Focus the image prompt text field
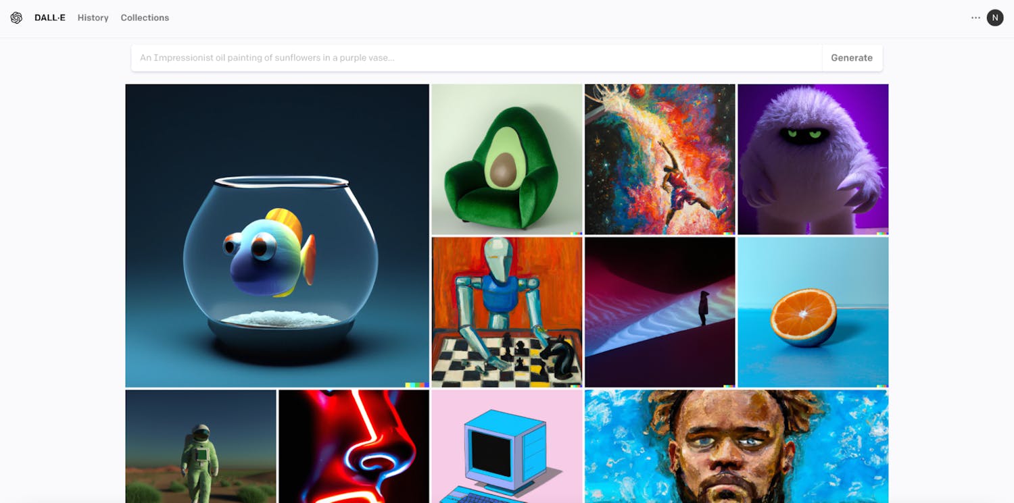The width and height of the screenshot is (1014, 503). (477, 58)
